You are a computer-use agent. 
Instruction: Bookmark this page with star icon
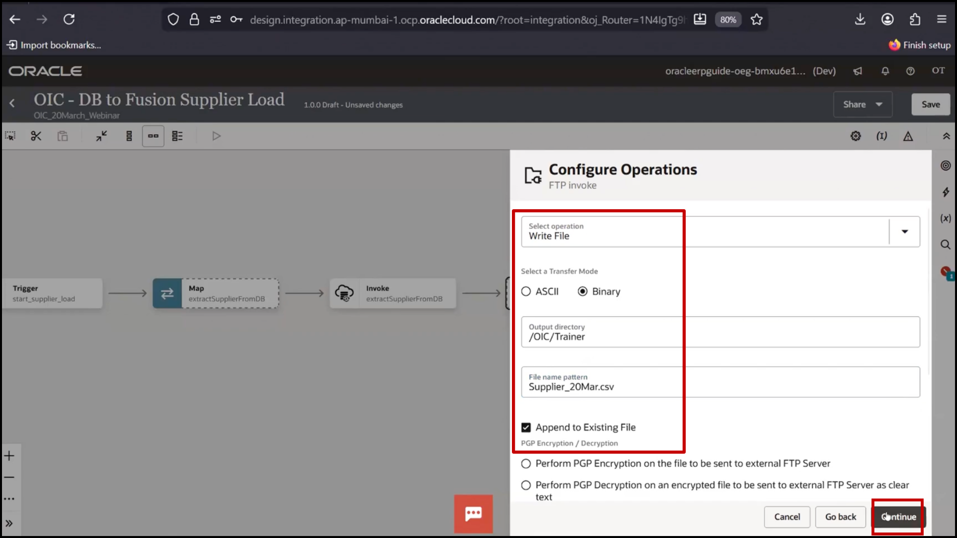tap(757, 19)
